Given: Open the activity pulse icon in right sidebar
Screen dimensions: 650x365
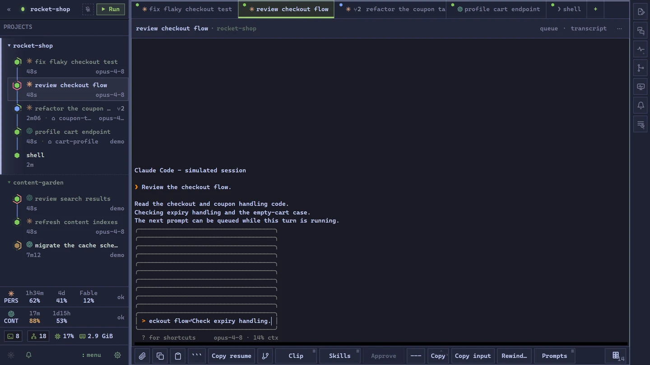Looking at the screenshot, I should (641, 50).
